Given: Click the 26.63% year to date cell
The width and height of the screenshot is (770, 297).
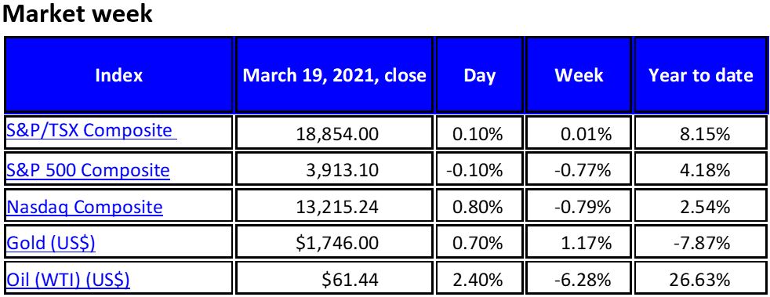Looking at the screenshot, I should [701, 280].
